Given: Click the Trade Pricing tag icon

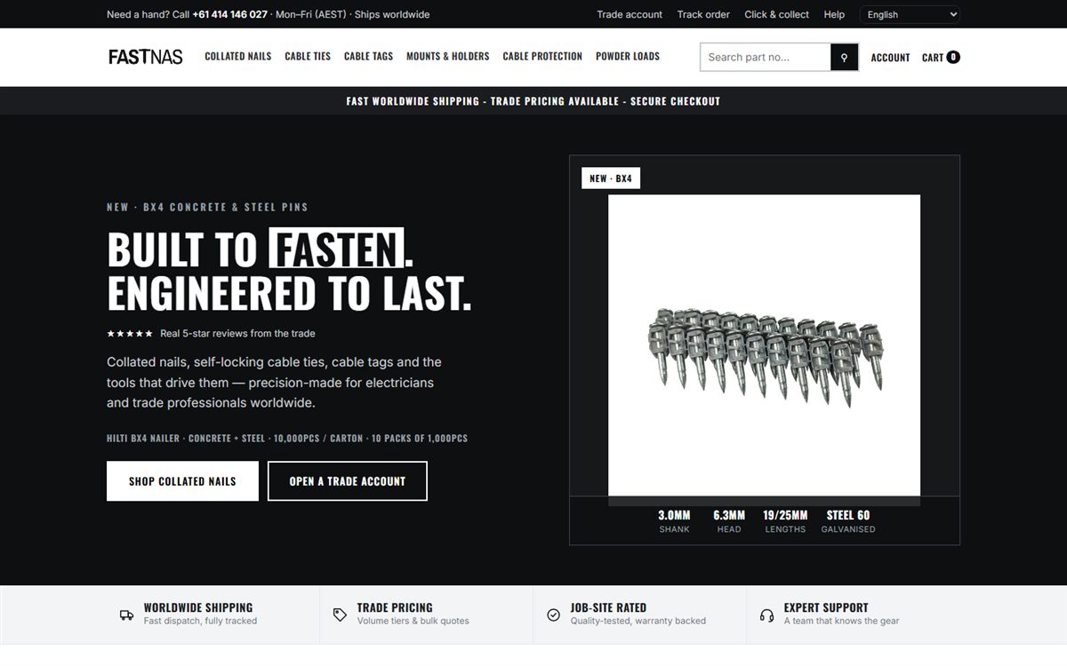Looking at the screenshot, I should 340,614.
